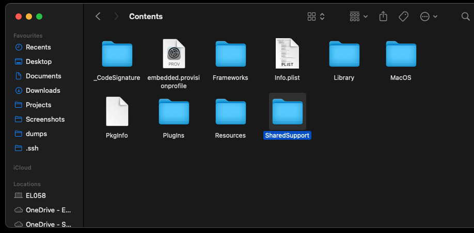This screenshot has height=233, width=474.
Task: Expand the Group By dropdown
Action: coord(358,16)
